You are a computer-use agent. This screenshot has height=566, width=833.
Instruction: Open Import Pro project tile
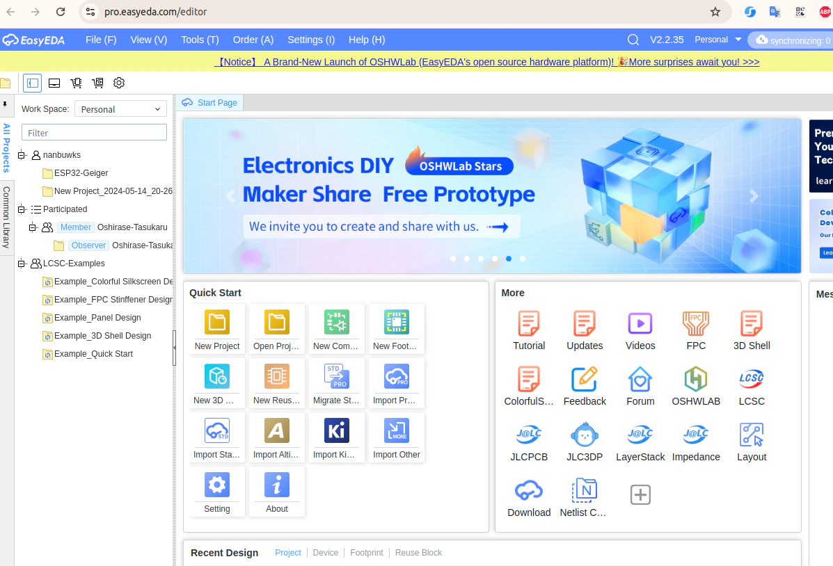tap(396, 383)
